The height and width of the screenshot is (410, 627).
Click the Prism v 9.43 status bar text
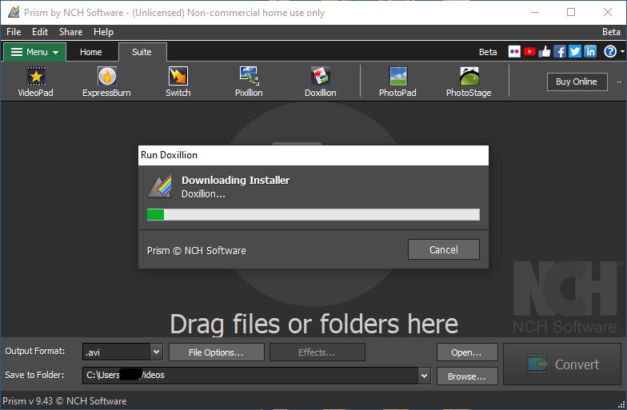(65, 401)
